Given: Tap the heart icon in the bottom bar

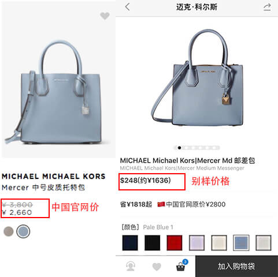Looking at the screenshot, I should click(157, 267).
